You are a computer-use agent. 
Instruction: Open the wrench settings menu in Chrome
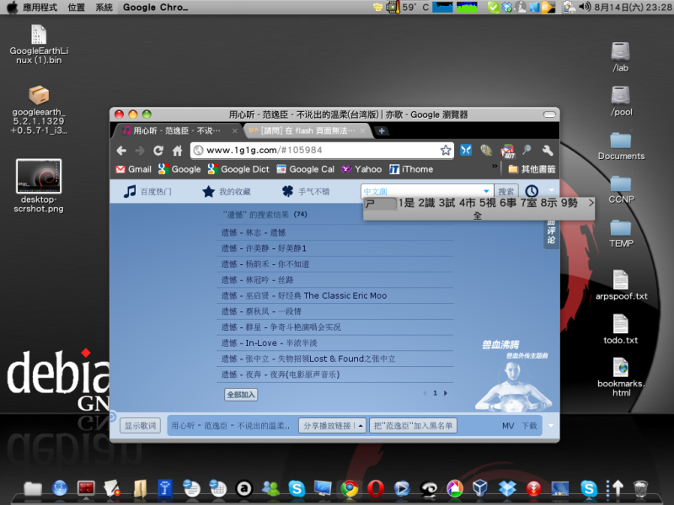tap(547, 151)
